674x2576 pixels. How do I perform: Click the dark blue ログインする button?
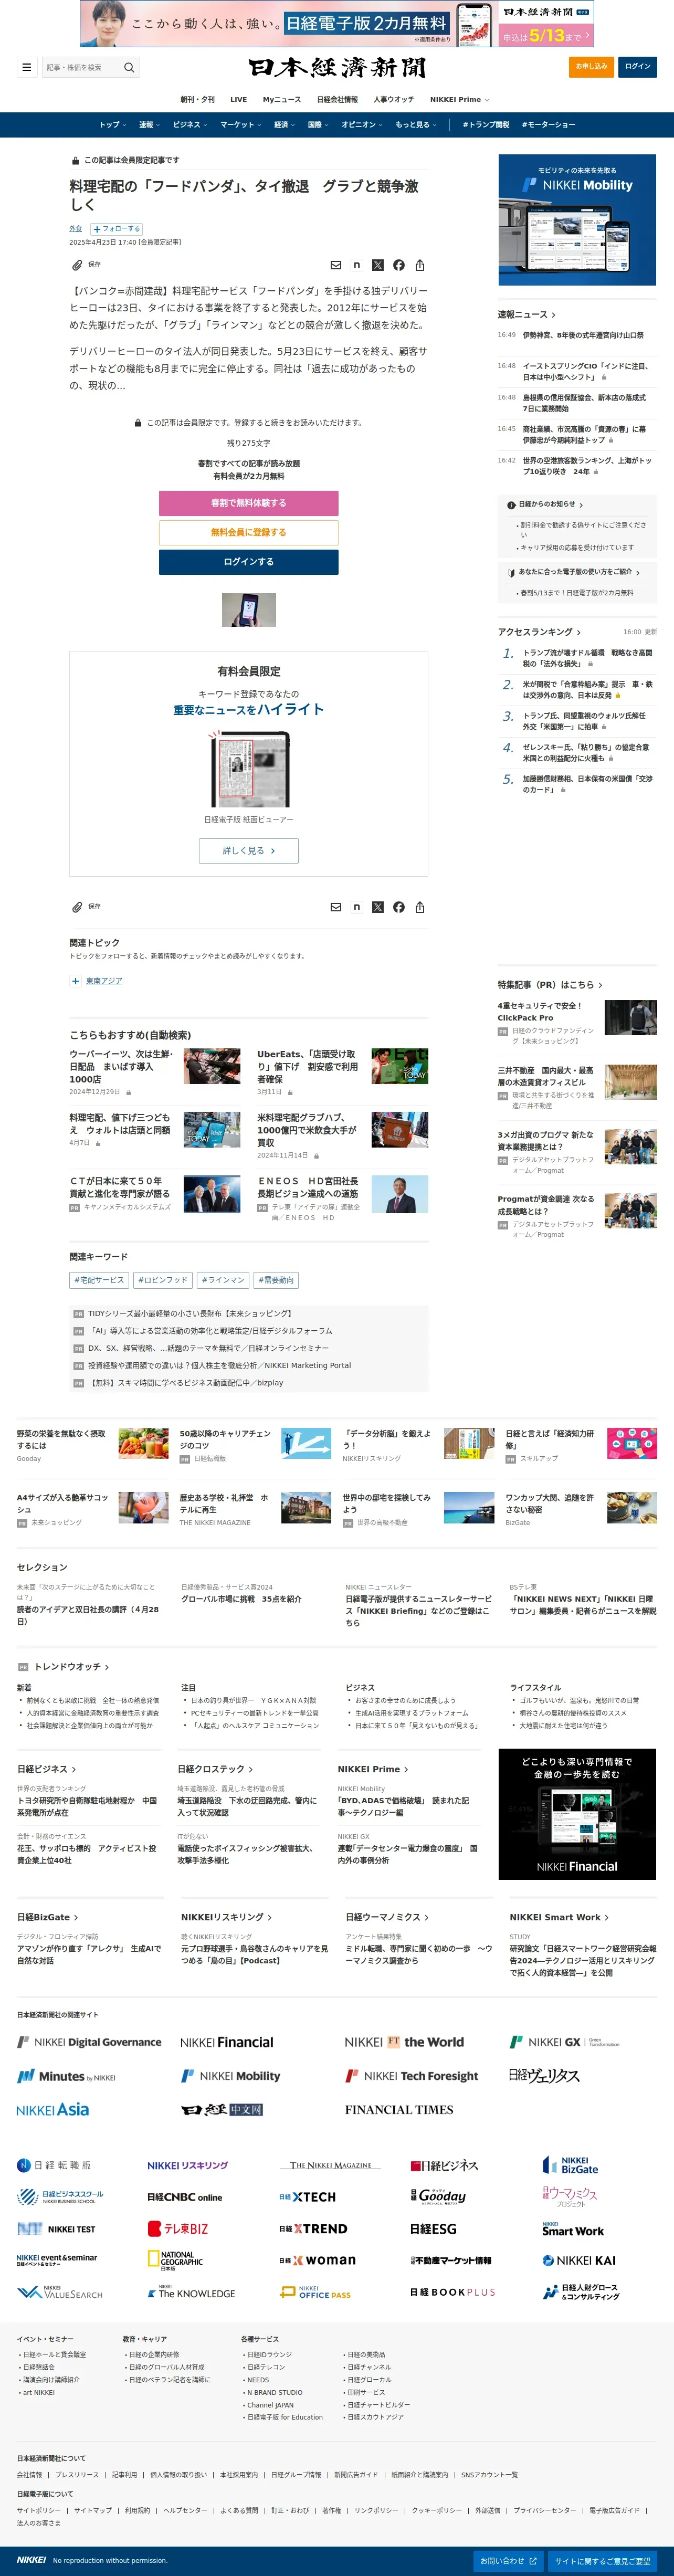(248, 562)
